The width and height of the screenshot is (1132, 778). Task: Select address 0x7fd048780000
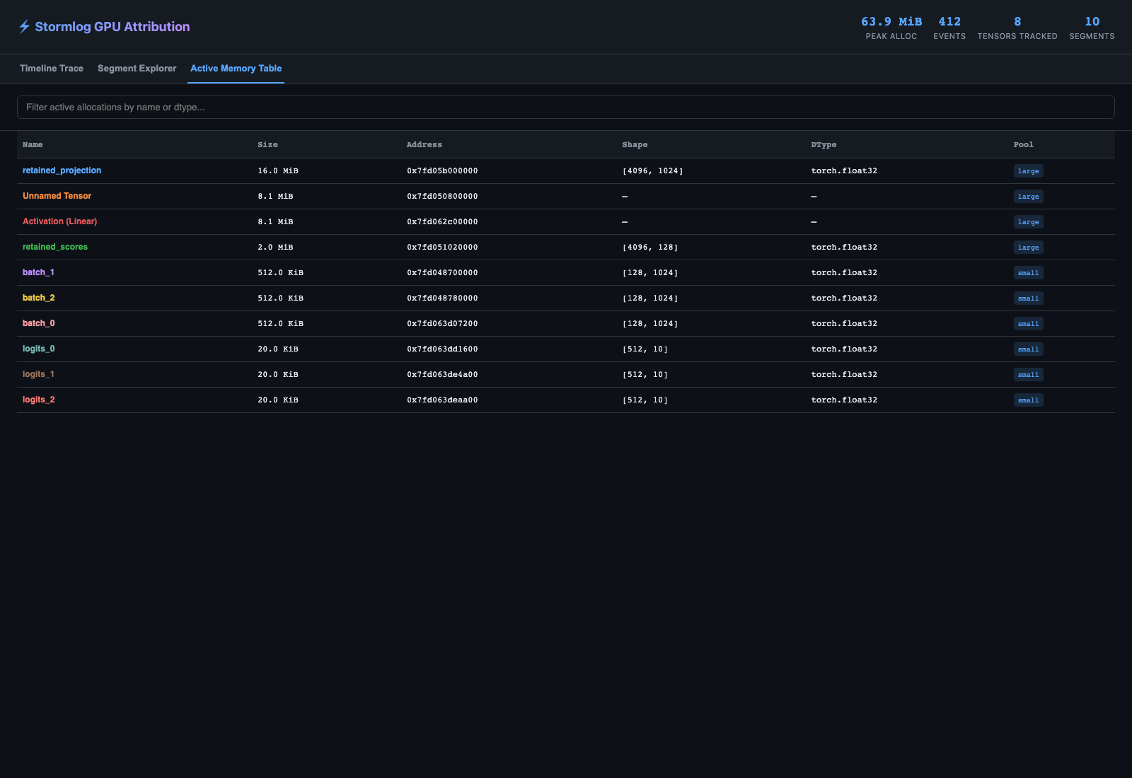pyautogui.click(x=442, y=298)
